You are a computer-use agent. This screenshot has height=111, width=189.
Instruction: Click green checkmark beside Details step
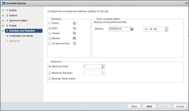click(3, 10)
